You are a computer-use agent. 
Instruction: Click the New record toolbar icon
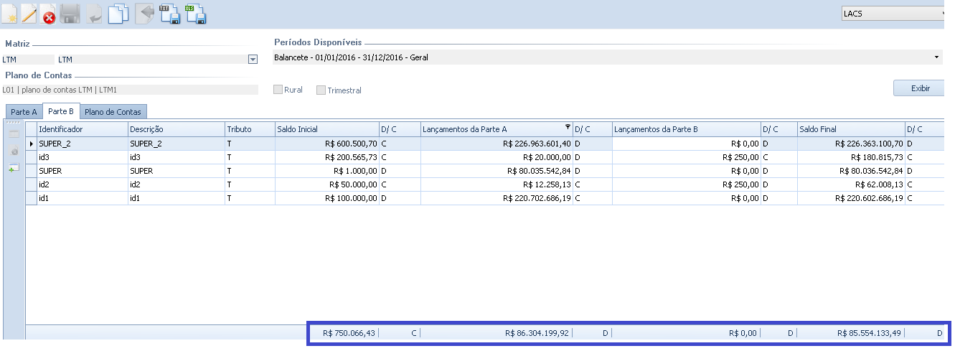(9, 14)
